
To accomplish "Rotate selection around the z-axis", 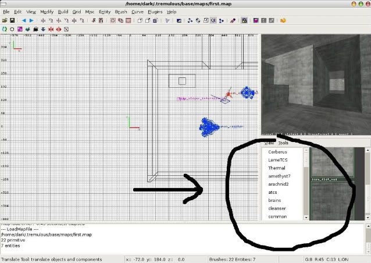I will 82,20.
